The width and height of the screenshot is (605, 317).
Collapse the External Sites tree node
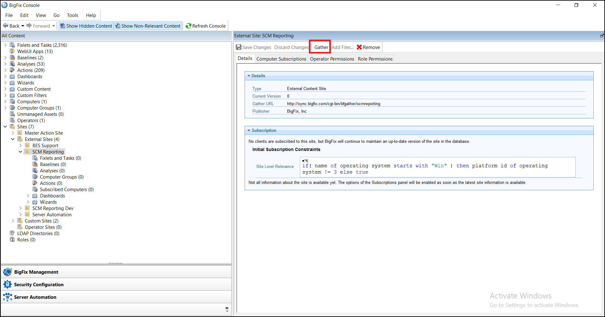pos(13,139)
